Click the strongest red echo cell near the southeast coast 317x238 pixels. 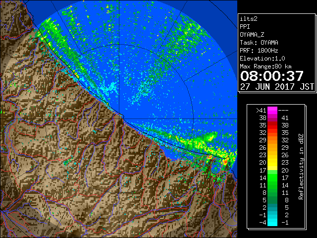coord(225,162)
